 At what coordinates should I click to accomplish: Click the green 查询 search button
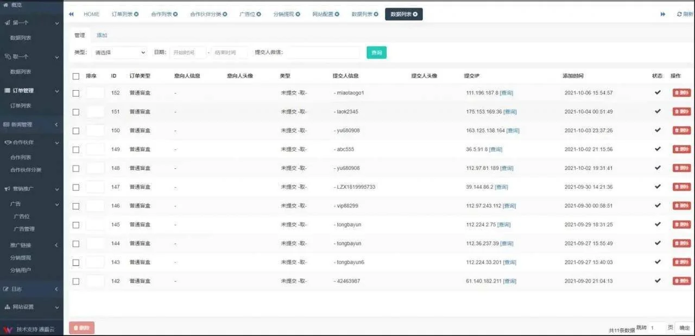tap(377, 53)
